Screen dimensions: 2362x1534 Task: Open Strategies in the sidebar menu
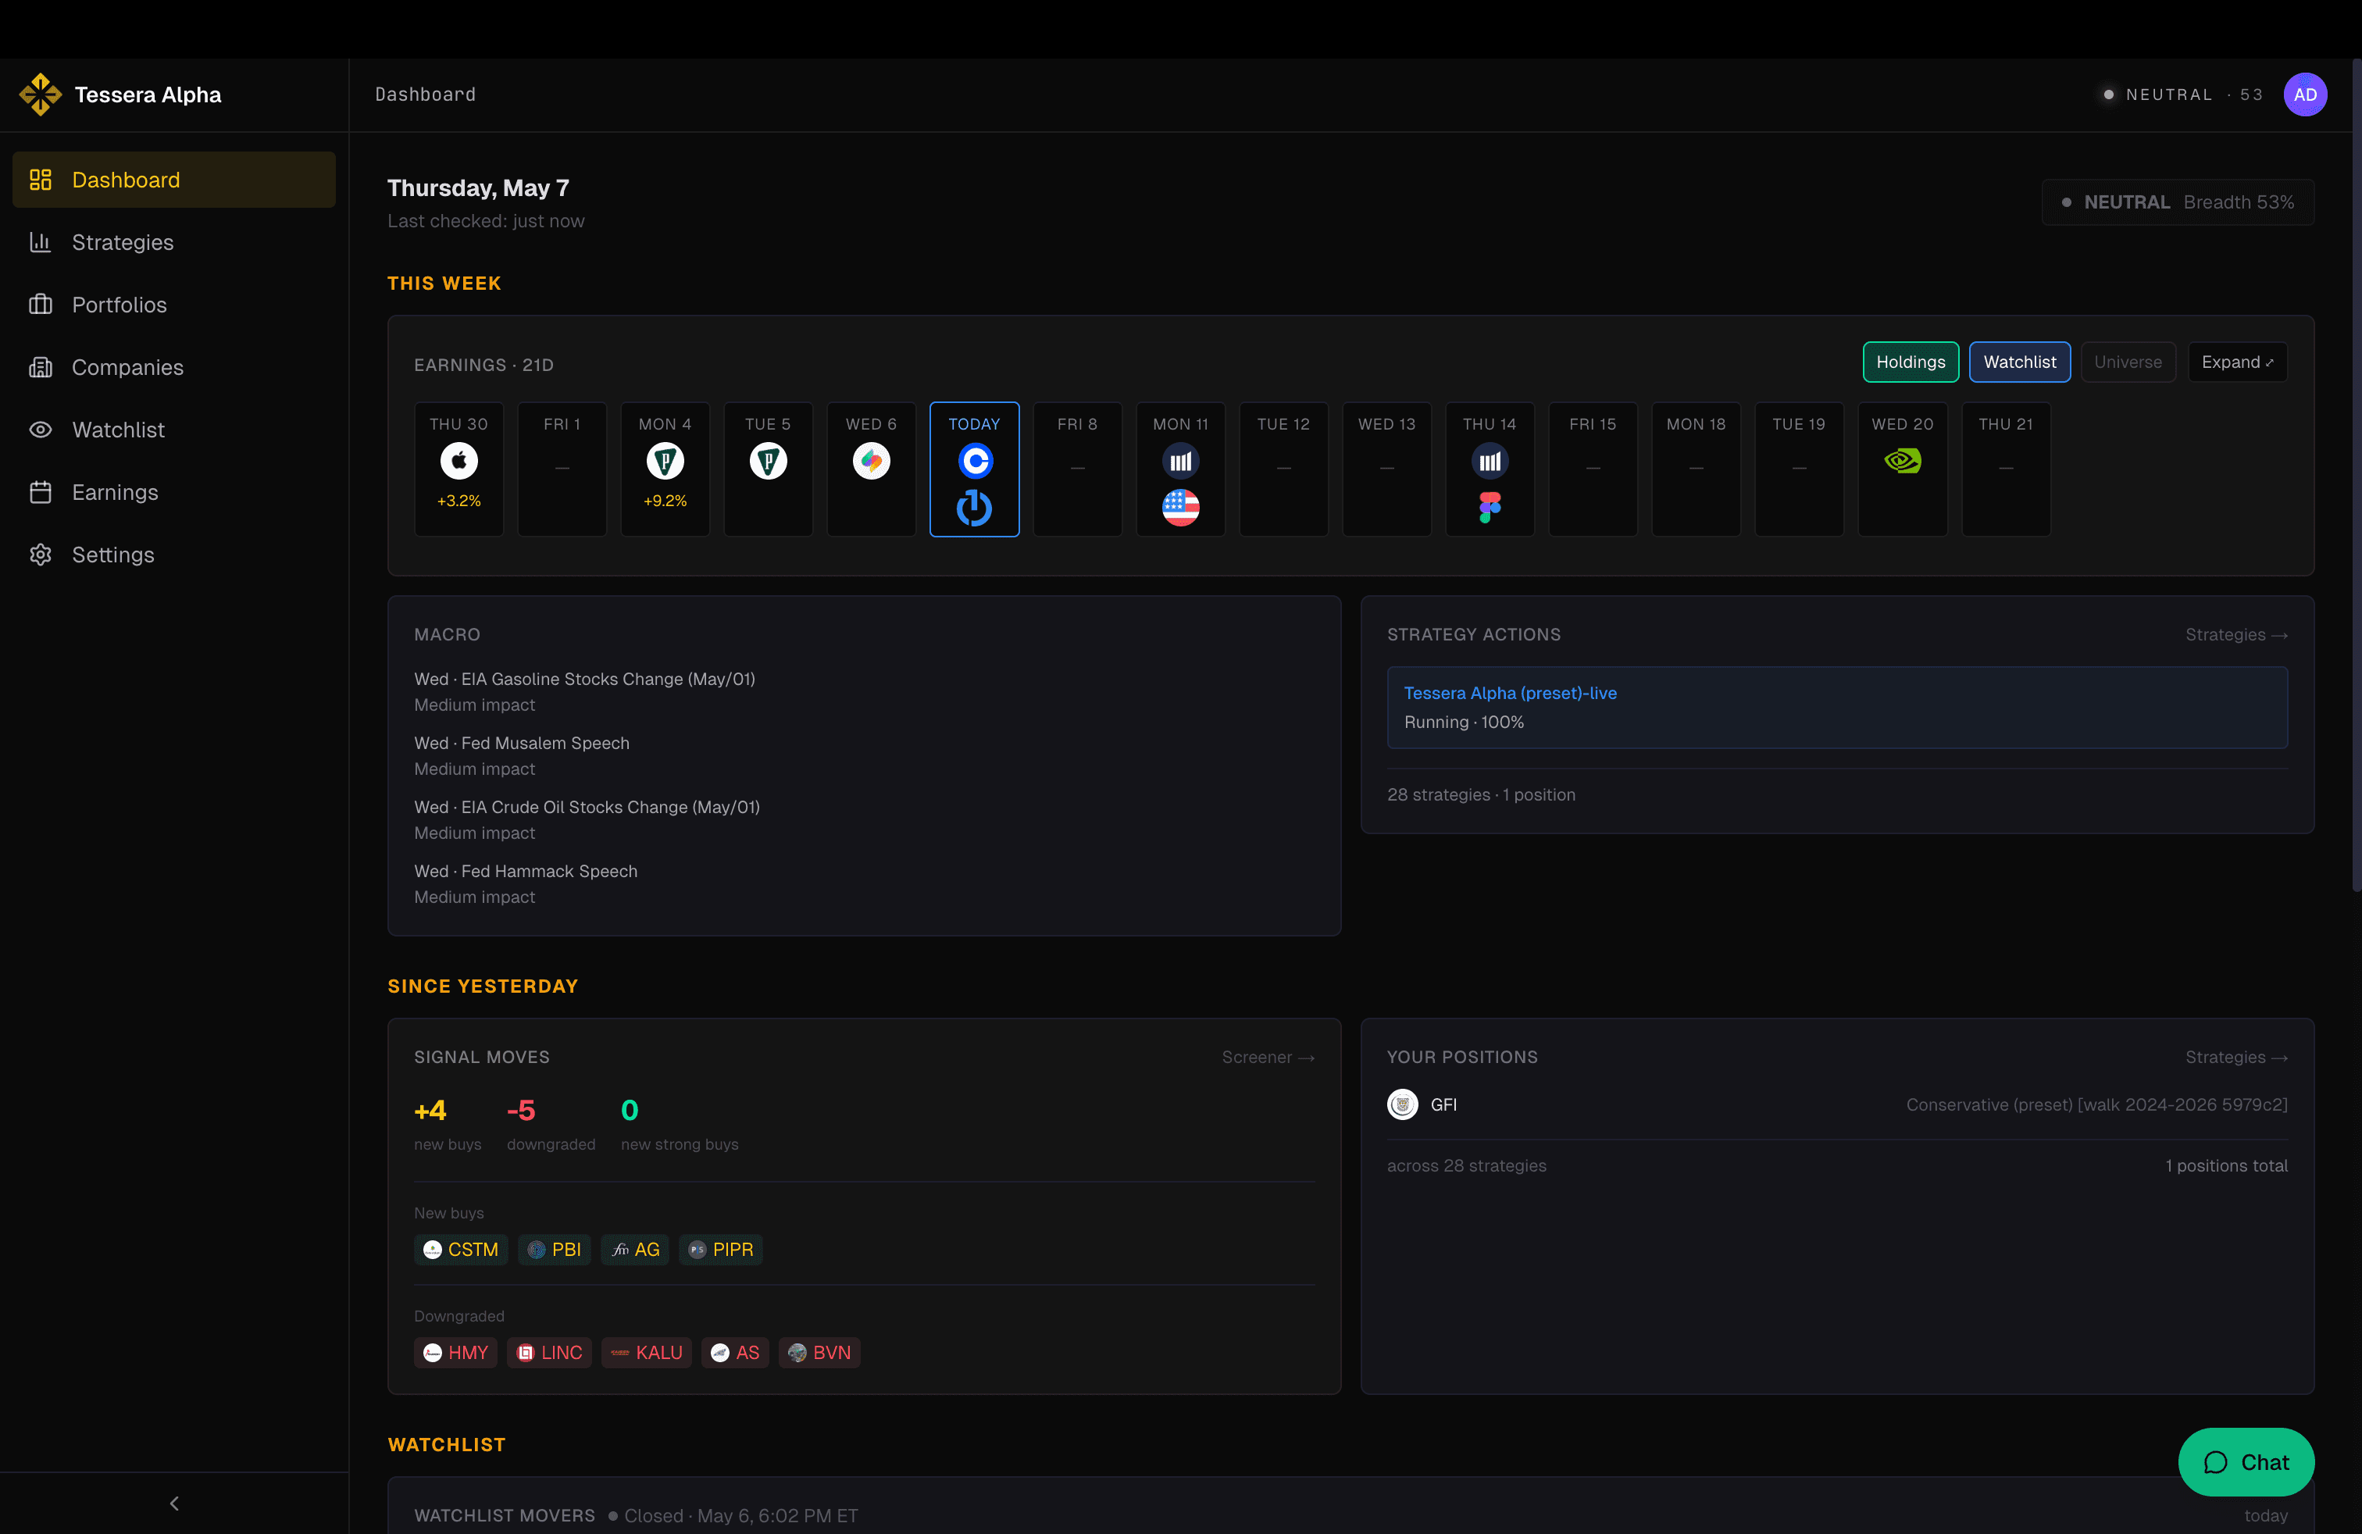pos(173,242)
